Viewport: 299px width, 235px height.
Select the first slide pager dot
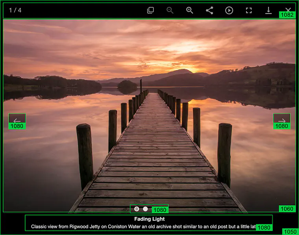point(137,209)
